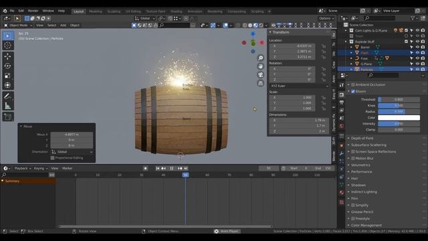Click the blue Z axis gizmo
428x241 pixels.
[253, 34]
